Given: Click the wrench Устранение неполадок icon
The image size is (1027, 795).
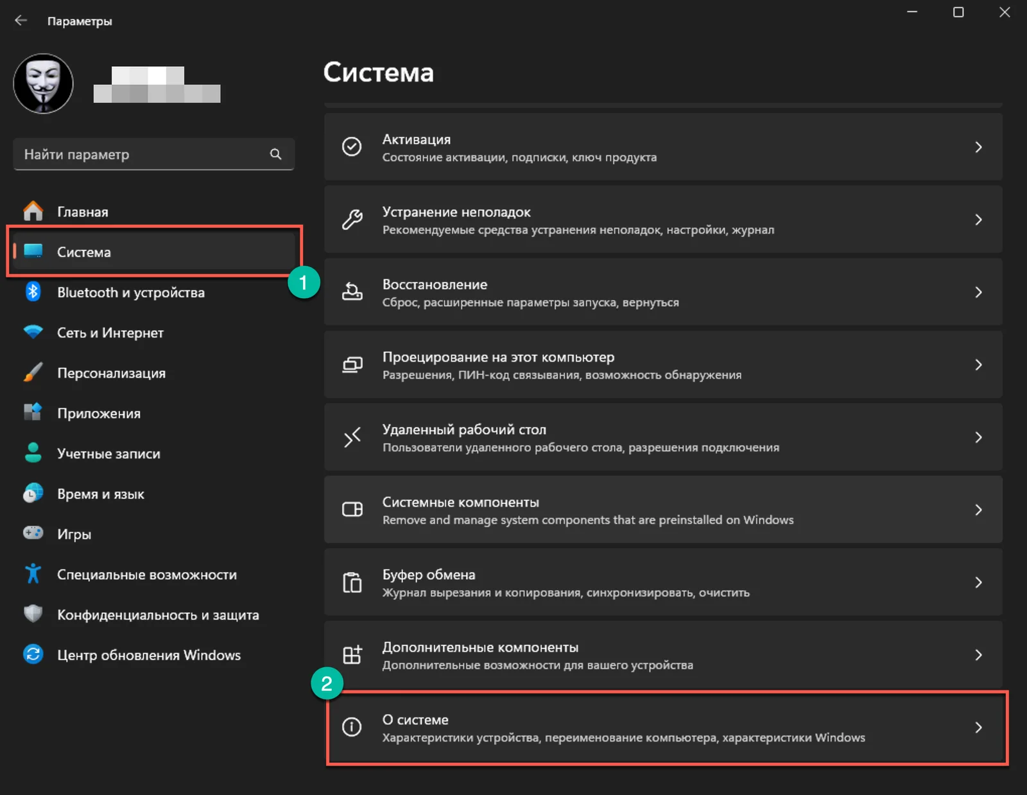Looking at the screenshot, I should click(352, 220).
